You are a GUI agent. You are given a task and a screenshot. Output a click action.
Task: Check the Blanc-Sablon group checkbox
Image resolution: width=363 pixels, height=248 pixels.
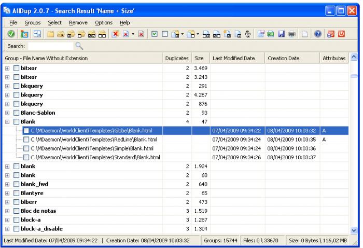coord(17,113)
